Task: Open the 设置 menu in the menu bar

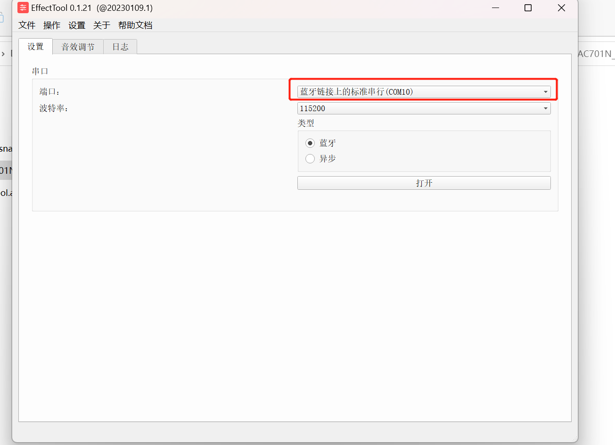Action: pyautogui.click(x=77, y=25)
